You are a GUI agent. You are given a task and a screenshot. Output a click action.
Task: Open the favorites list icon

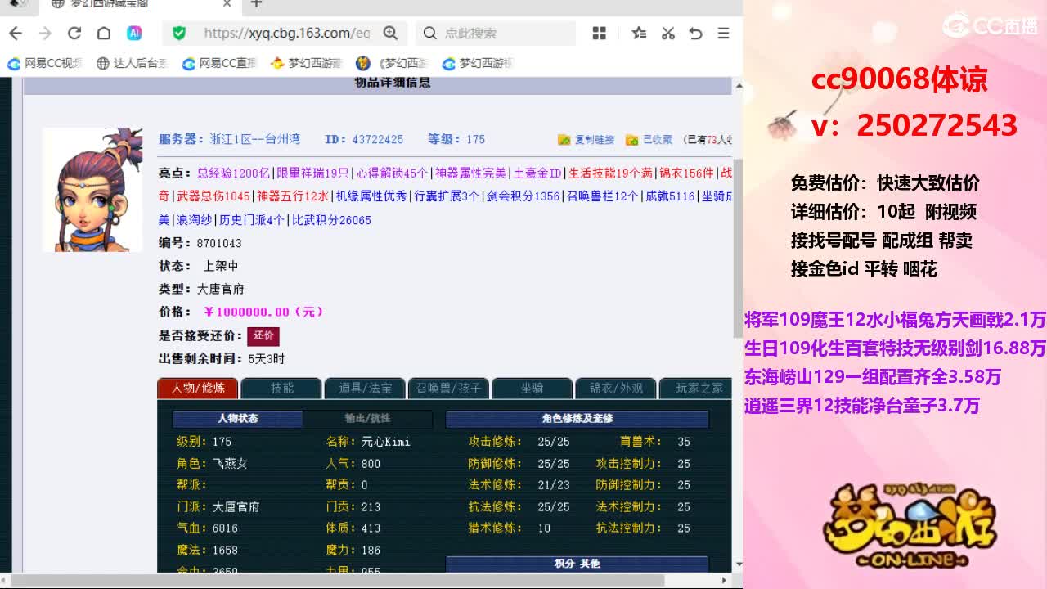[640, 33]
